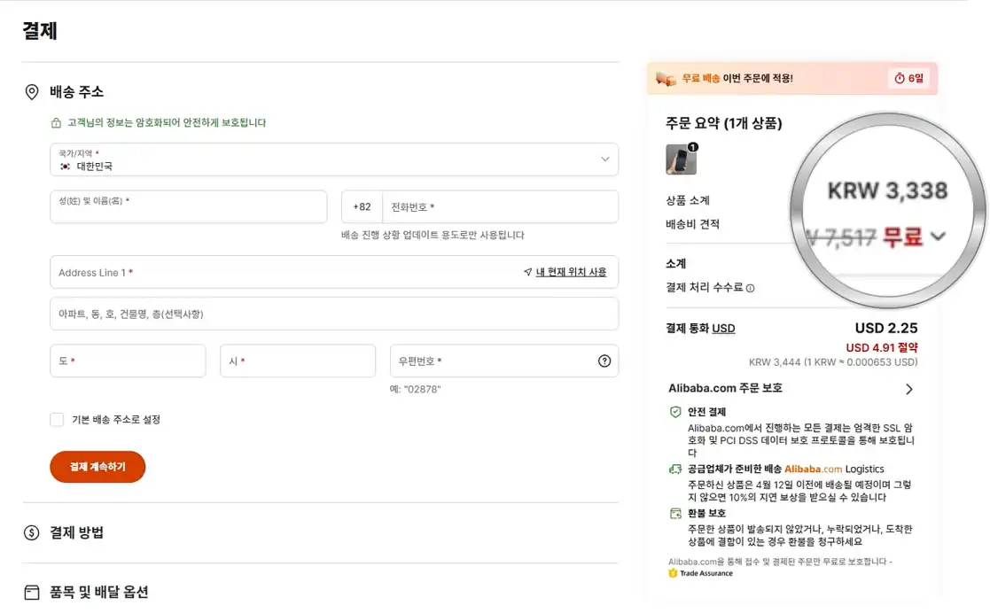Click the KRW 3,338 subtotal value
This screenshot has height=613, width=990.
pos(887,190)
